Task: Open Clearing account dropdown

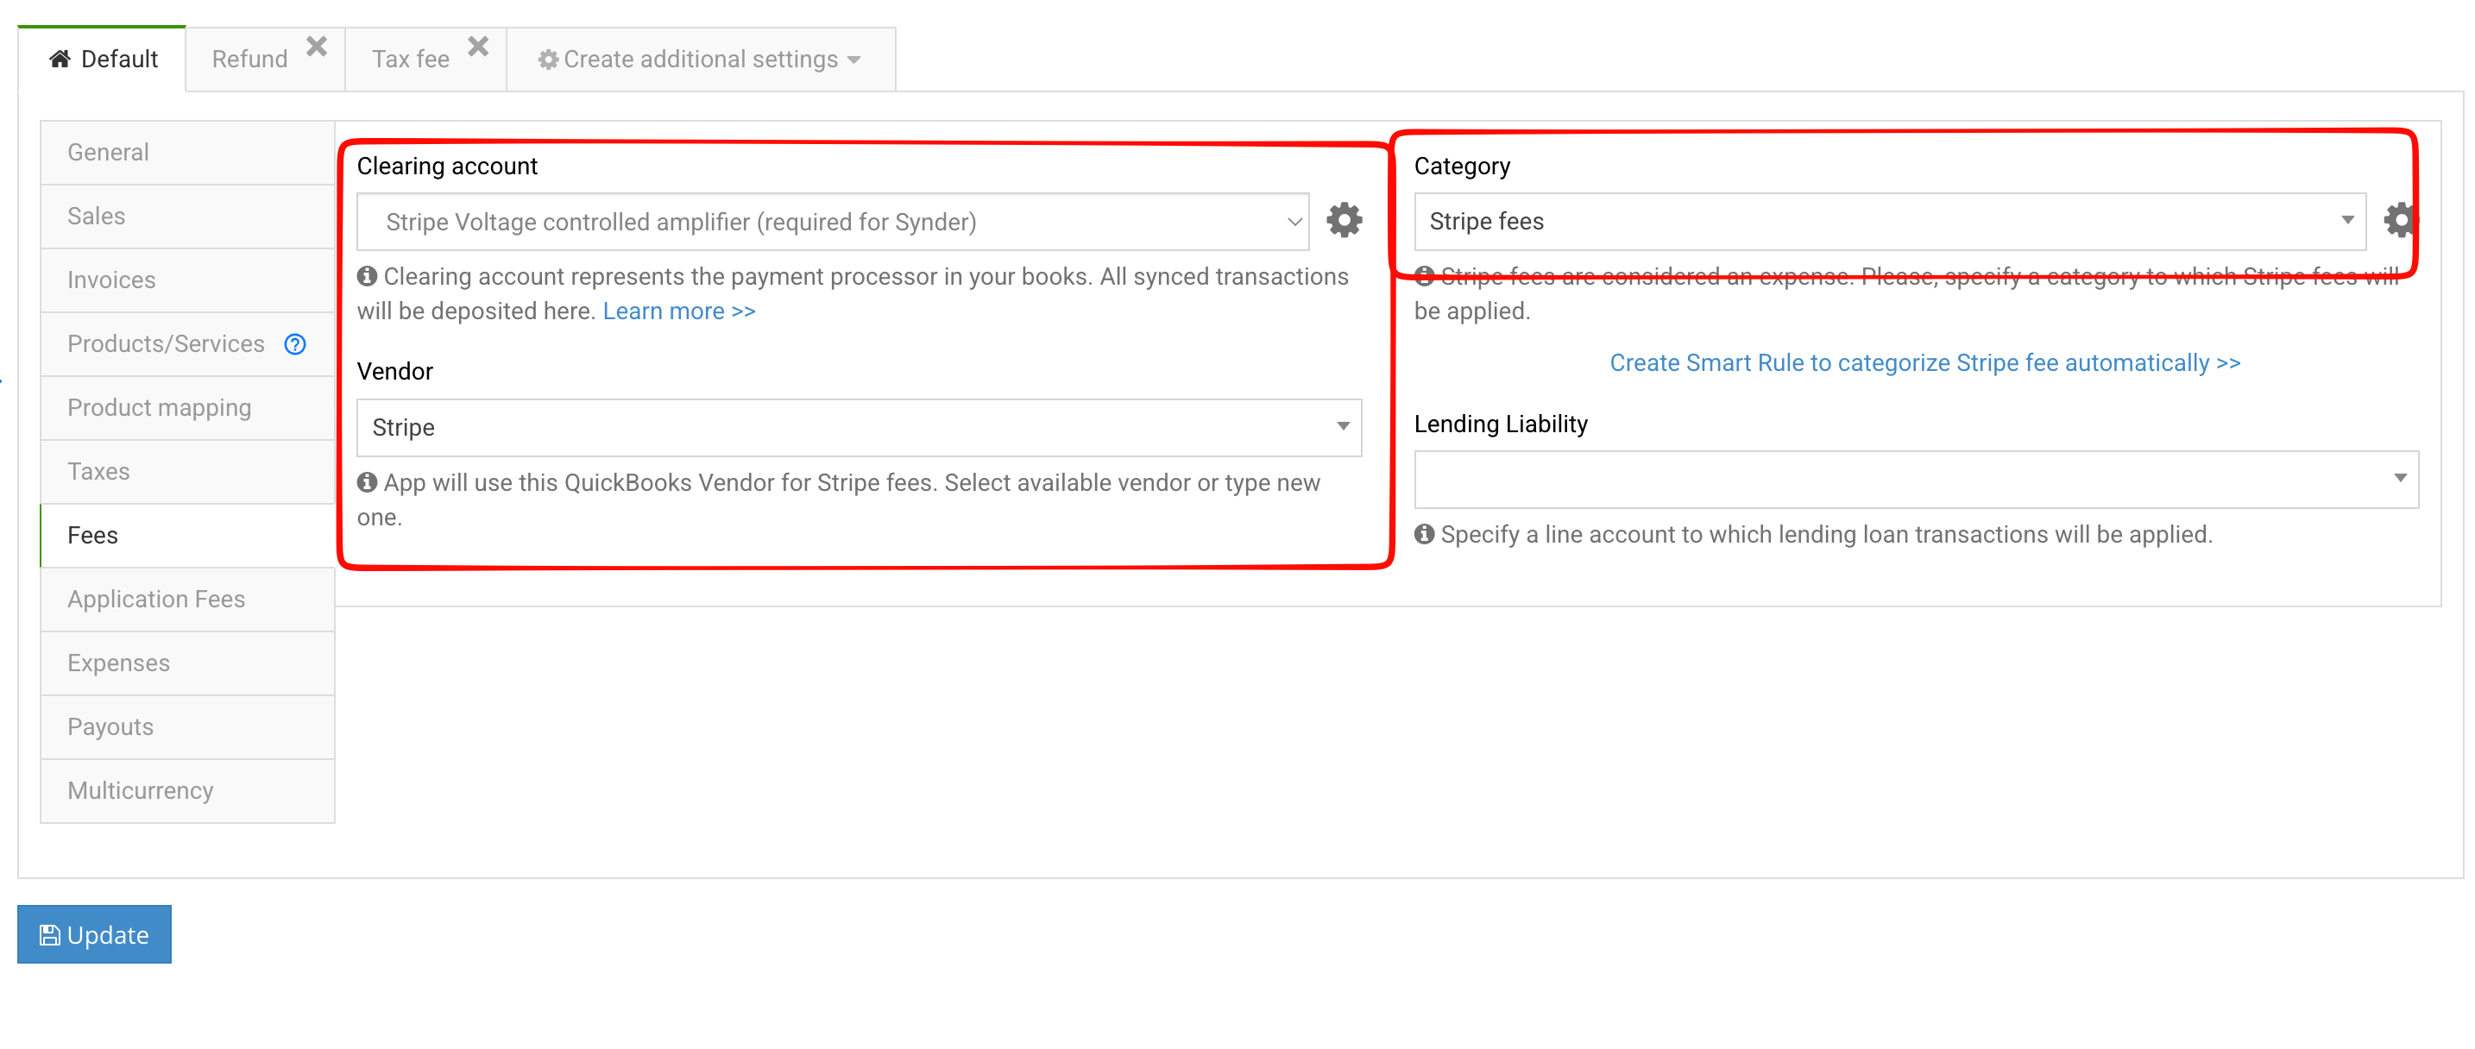Action: pyautogui.click(x=832, y=222)
